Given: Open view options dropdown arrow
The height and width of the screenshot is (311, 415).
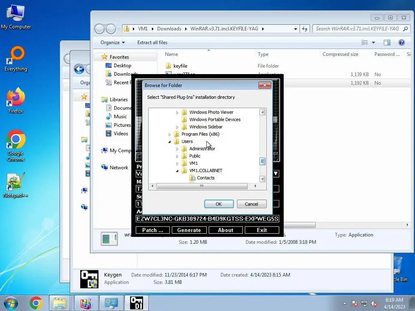Looking at the screenshot, I should coord(373,43).
